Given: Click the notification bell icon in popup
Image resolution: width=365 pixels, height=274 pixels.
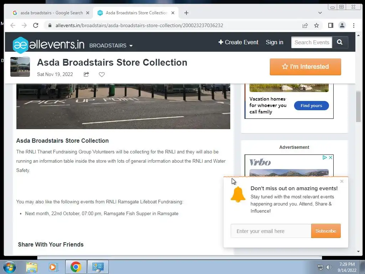Looking at the screenshot, I should click(238, 194).
